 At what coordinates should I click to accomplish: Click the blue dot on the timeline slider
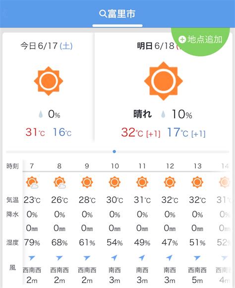(115, 152)
